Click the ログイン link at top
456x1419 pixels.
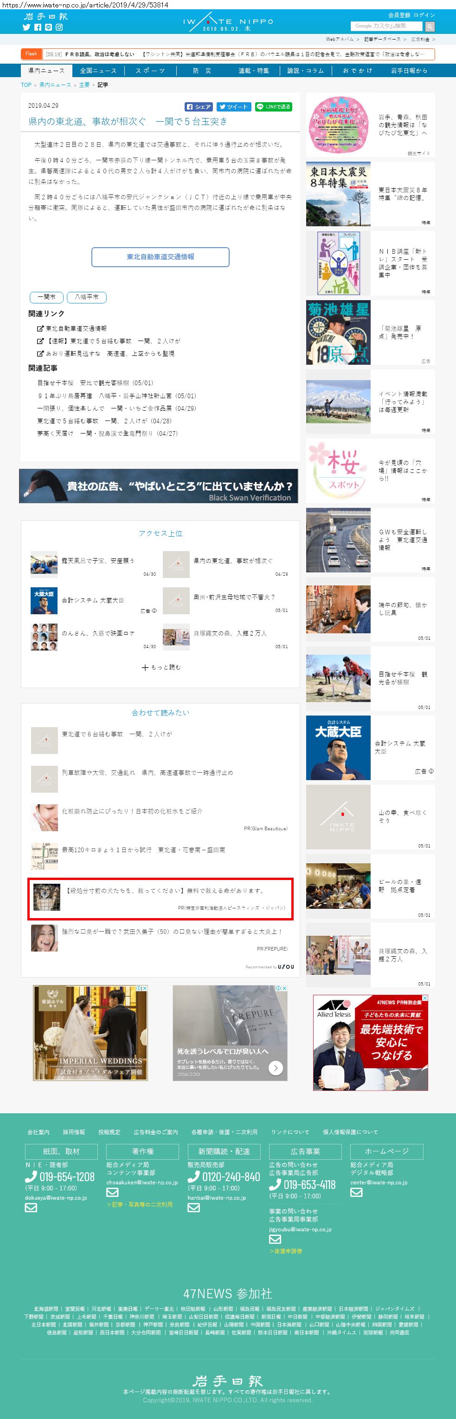[x=424, y=15]
